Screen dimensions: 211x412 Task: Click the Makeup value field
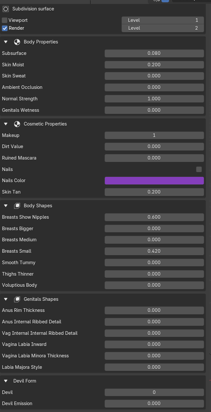pyautogui.click(x=154, y=135)
